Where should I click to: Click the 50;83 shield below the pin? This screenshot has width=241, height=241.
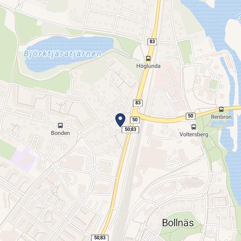click(x=131, y=130)
